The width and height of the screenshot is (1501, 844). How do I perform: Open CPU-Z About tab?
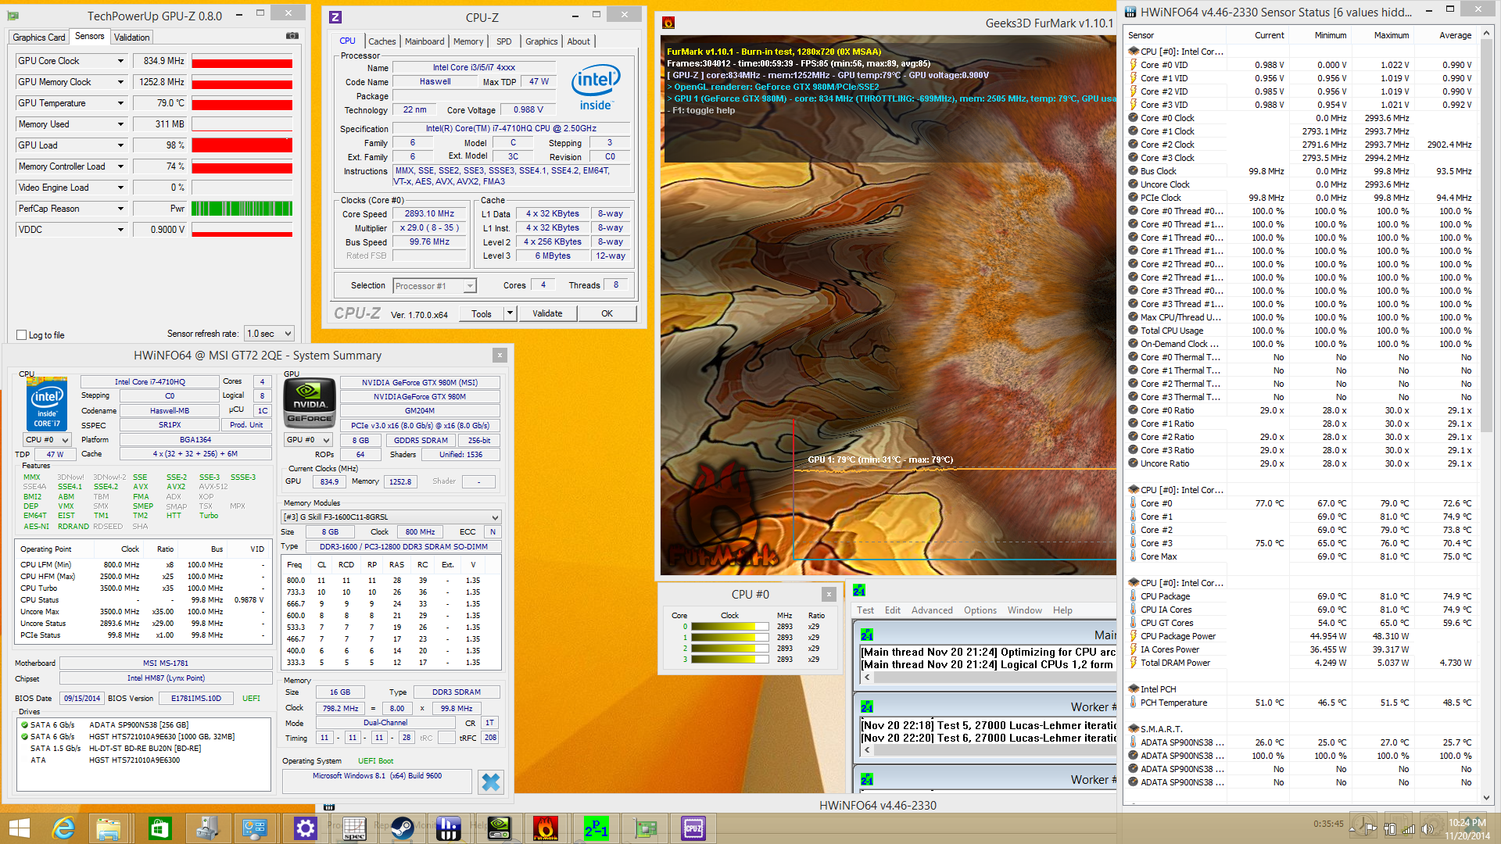579,41
